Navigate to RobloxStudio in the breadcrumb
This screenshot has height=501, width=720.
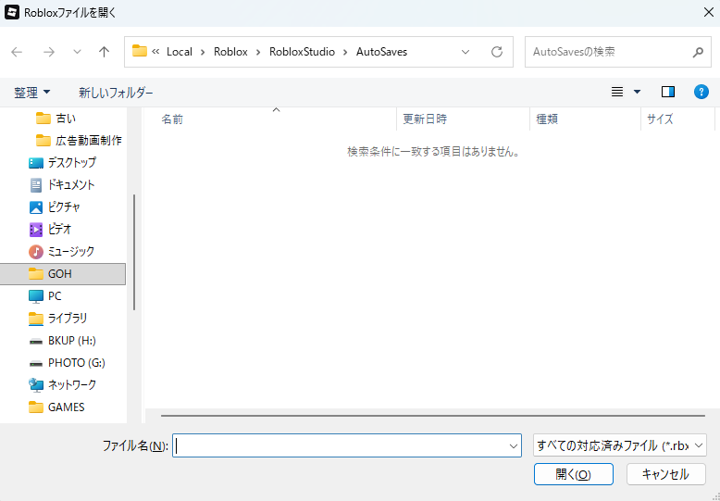(x=302, y=52)
